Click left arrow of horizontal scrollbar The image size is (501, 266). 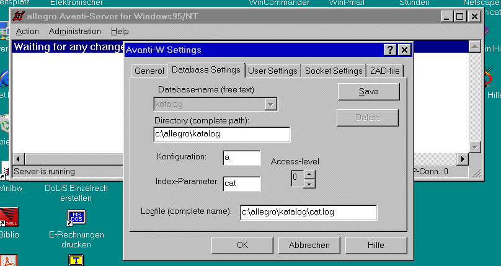coord(18,159)
